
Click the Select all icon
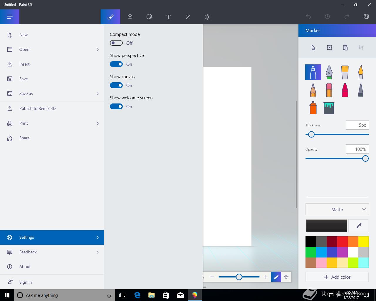click(329, 48)
